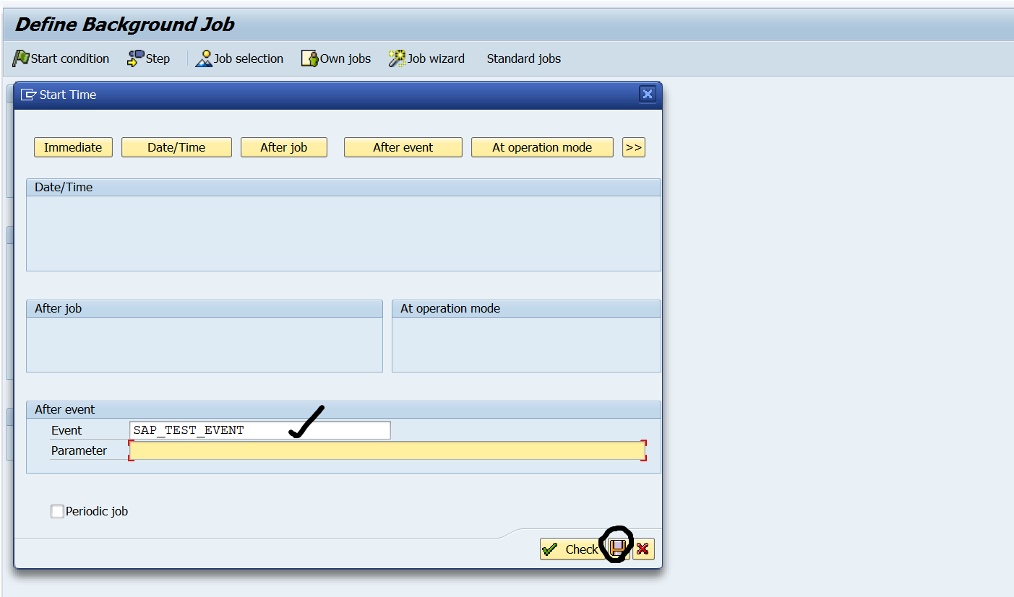This screenshot has height=597, width=1014.
Task: Cancel the dialog using the red X icon
Action: point(643,549)
